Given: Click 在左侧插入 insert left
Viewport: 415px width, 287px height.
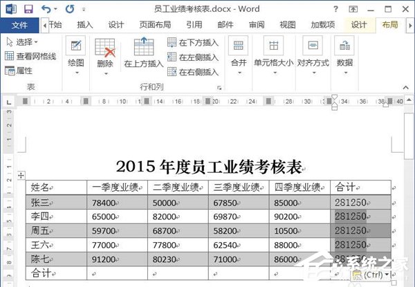Looking at the screenshot, I should point(193,57).
